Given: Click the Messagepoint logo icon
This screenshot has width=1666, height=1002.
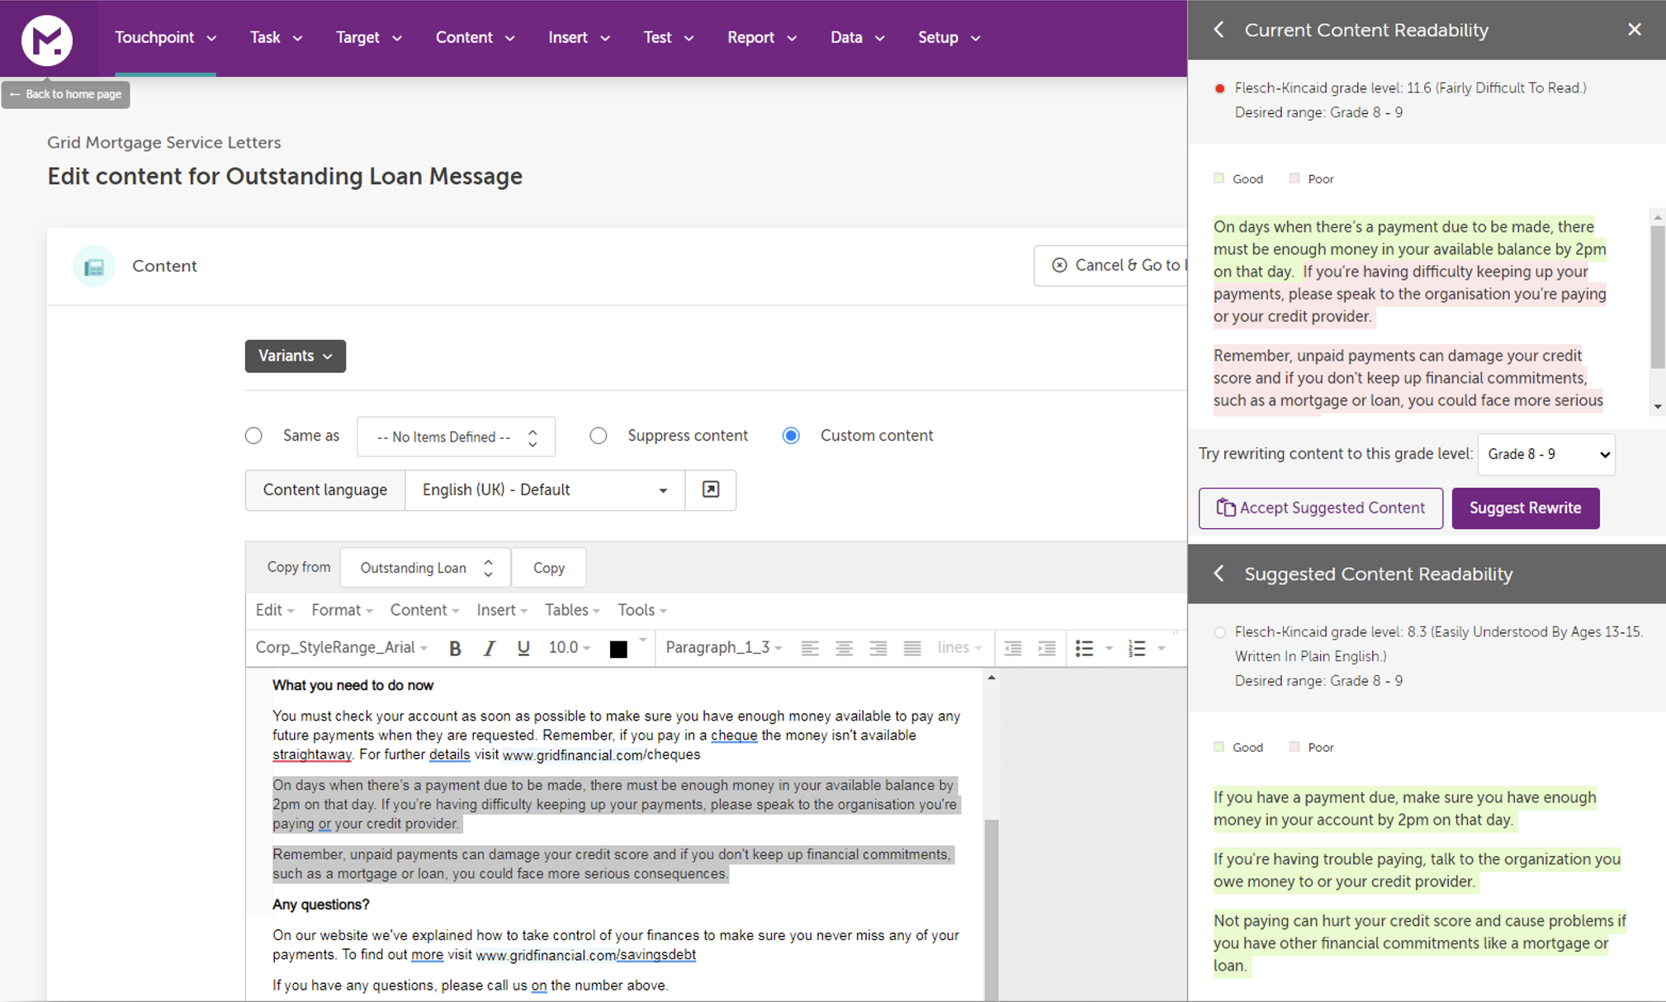Looking at the screenshot, I should point(47,39).
